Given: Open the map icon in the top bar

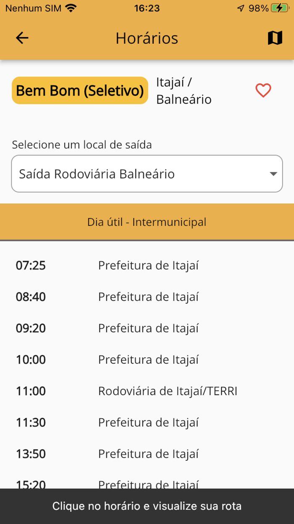Looking at the screenshot, I should click(274, 38).
